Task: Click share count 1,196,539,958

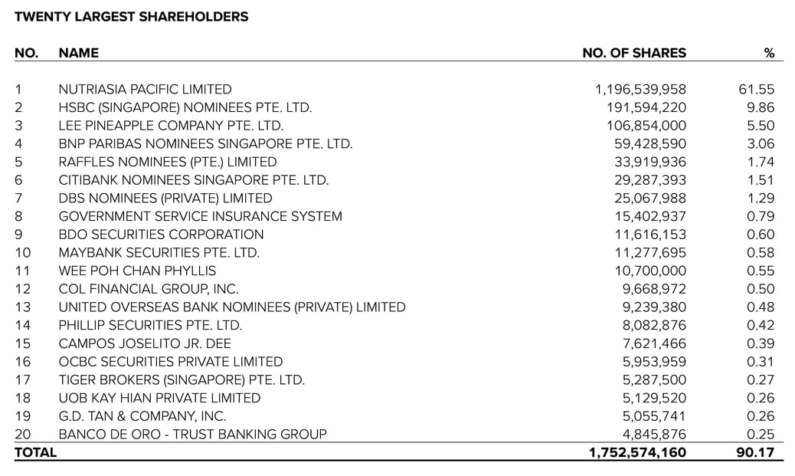Action: (640, 90)
